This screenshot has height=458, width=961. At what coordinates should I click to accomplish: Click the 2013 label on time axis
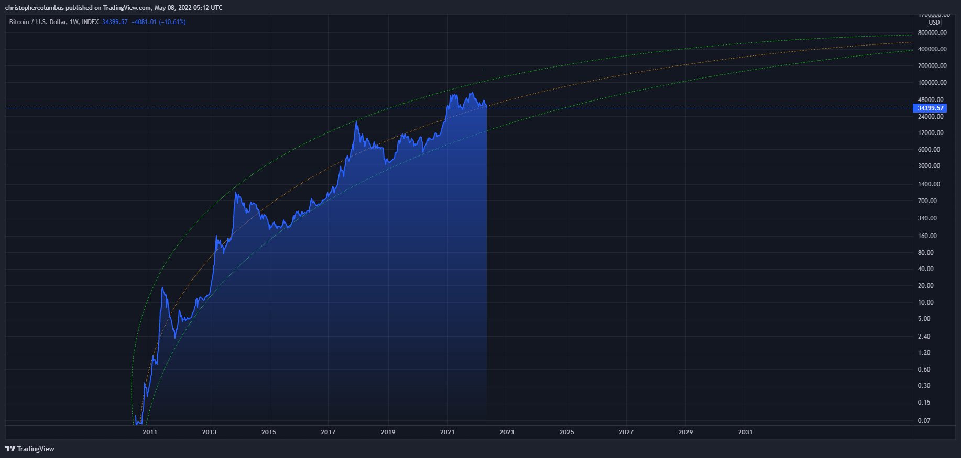click(x=209, y=432)
